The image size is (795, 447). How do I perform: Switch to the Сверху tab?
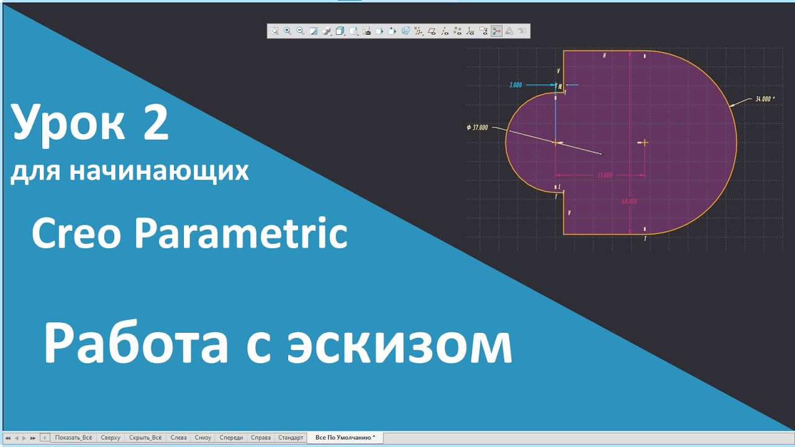click(111, 438)
